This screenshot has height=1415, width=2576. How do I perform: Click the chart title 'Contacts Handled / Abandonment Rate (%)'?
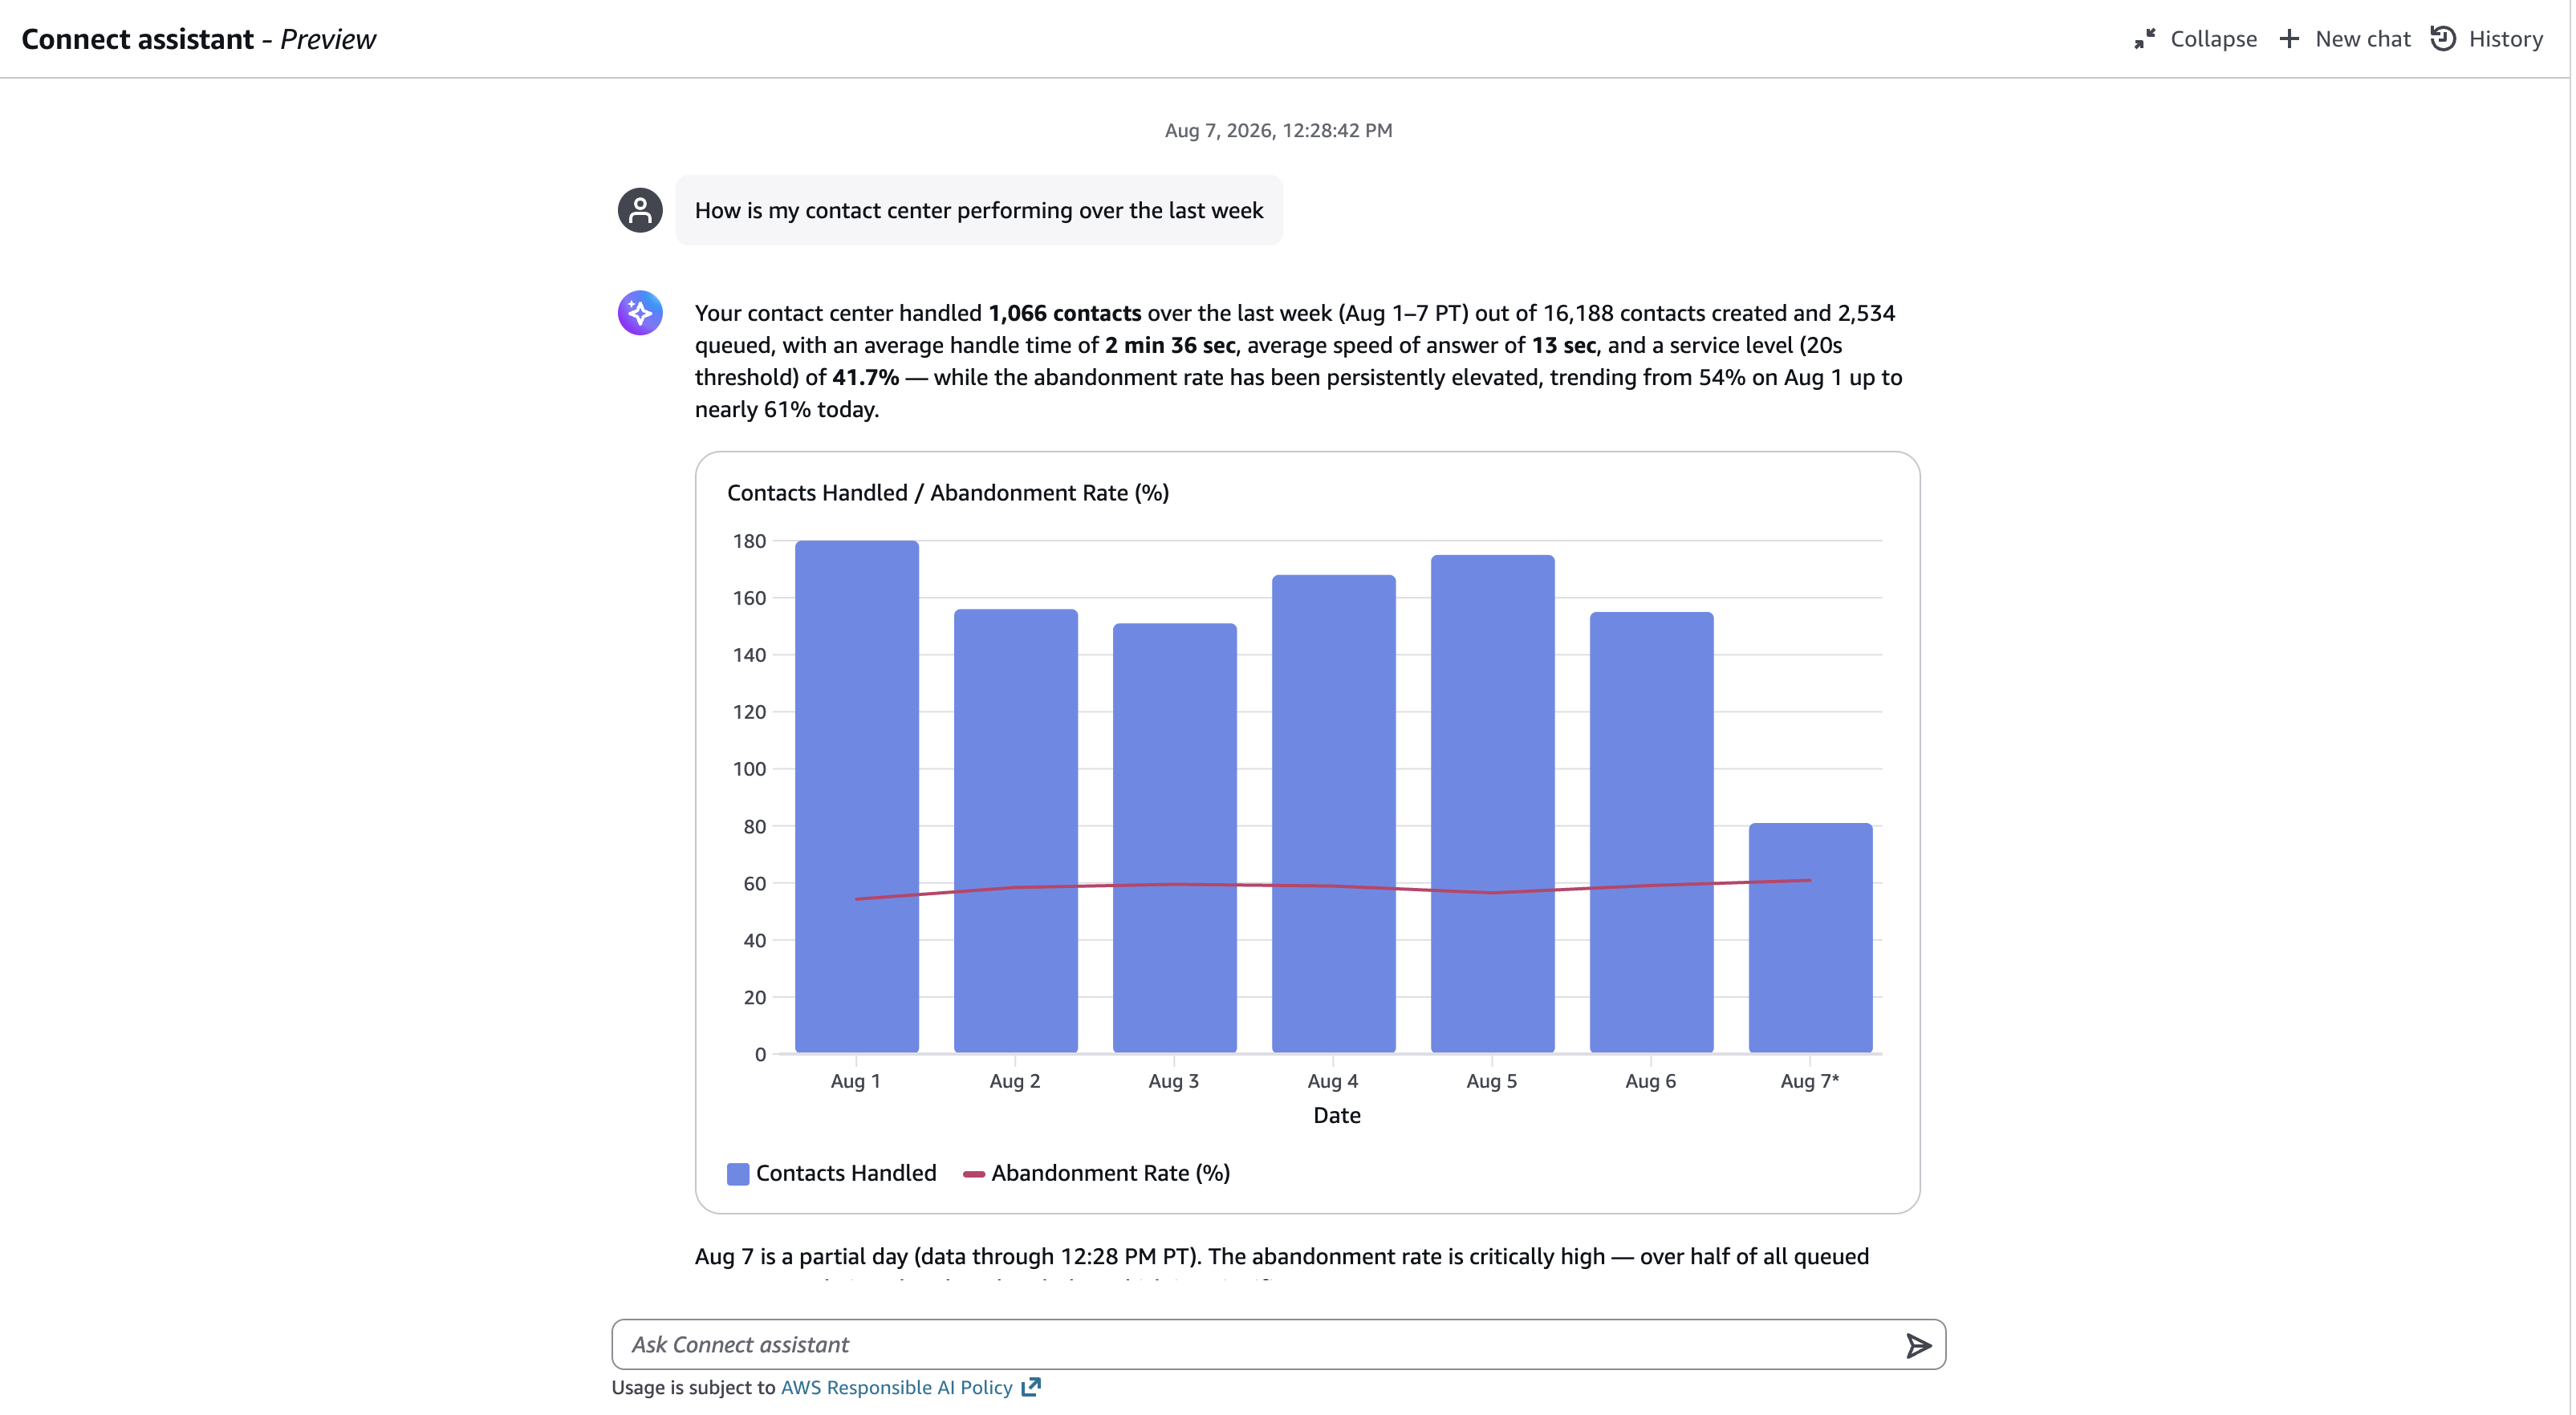(948, 493)
